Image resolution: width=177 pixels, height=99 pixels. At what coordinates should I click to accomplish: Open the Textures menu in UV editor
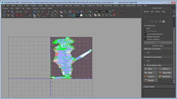pos(35,8)
